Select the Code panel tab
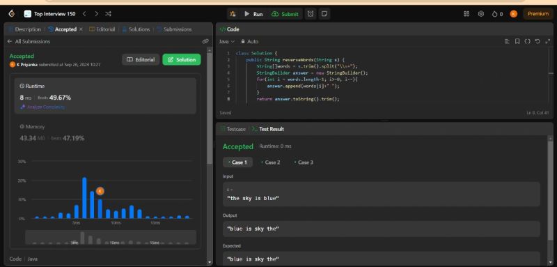Screen dimensions: 557x267 (230, 29)
